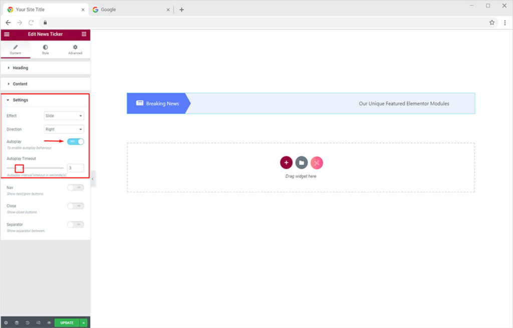Open revision history icon
Viewport: 513px width, 328px height.
(28, 323)
